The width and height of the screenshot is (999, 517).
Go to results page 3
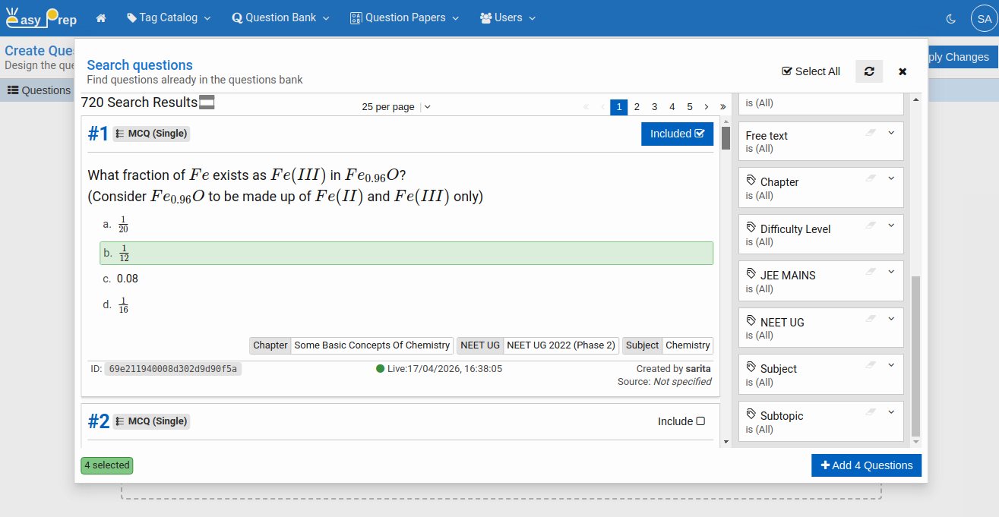click(654, 107)
